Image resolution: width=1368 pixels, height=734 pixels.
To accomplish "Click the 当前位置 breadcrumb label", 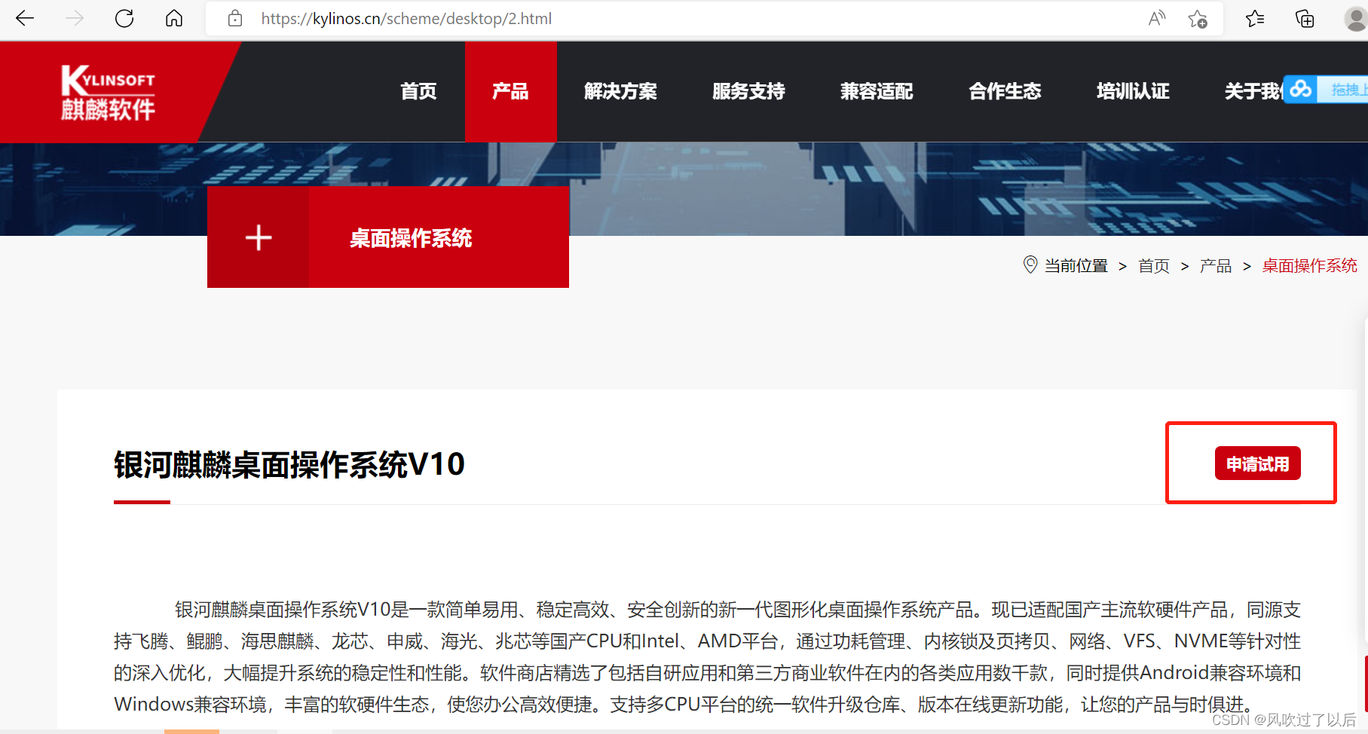I will click(x=1076, y=266).
